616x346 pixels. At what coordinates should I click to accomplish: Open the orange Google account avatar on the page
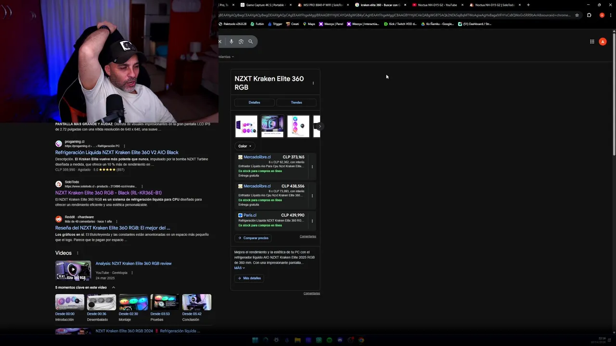pos(603,42)
